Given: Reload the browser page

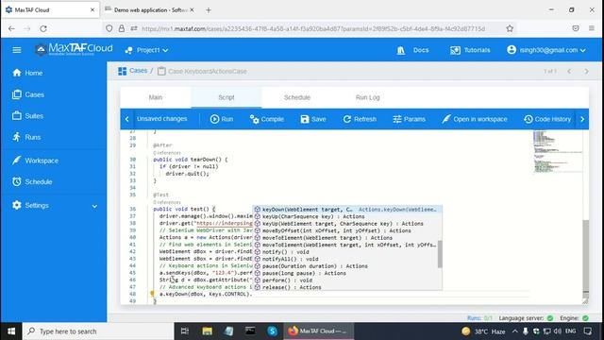Looking at the screenshot, I should (x=43, y=28).
